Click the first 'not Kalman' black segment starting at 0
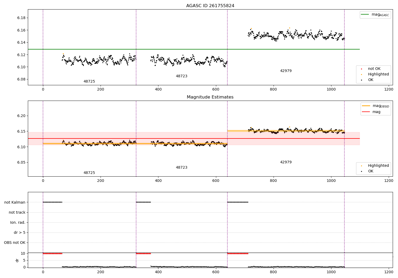Viewport: 398px width, 278px height. pyautogui.click(x=53, y=202)
